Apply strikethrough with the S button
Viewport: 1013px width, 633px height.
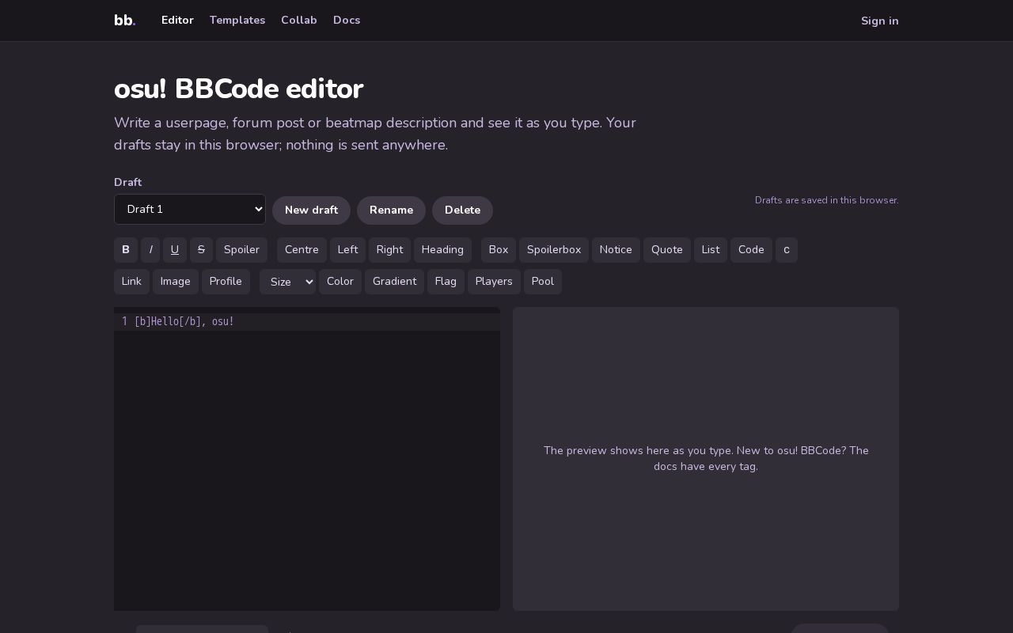coord(201,250)
